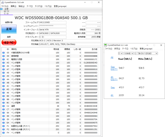This screenshot has height=137, width=165.
Task: Open ヘルプ menu in CrystalDiskMark
Action: (x=134, y=49)
